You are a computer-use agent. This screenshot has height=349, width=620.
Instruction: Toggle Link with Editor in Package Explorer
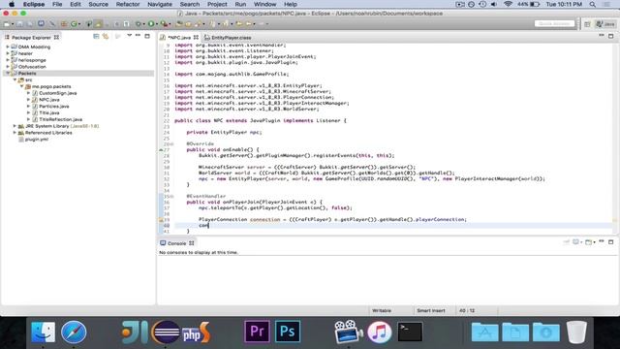pos(106,37)
